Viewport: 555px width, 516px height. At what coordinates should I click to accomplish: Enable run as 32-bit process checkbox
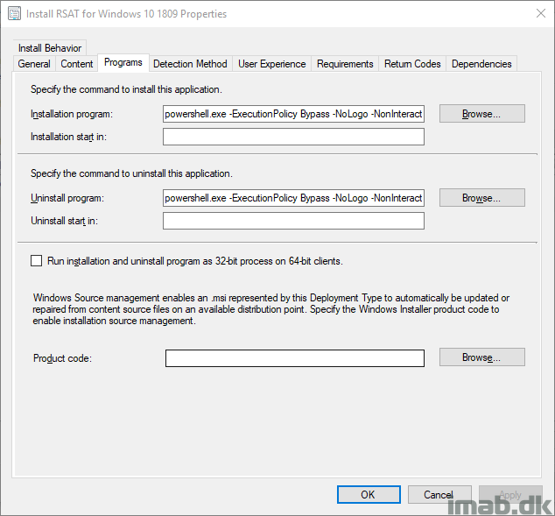point(36,261)
